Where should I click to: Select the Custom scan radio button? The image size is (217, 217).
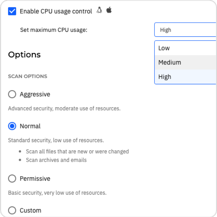click(x=12, y=210)
